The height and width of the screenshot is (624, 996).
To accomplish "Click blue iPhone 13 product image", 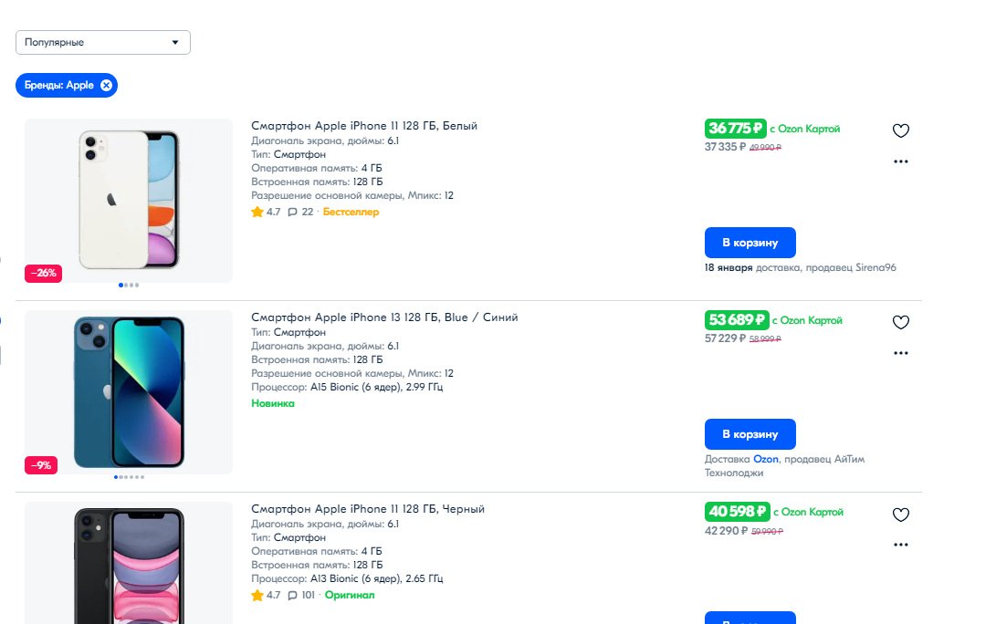I will tap(129, 391).
